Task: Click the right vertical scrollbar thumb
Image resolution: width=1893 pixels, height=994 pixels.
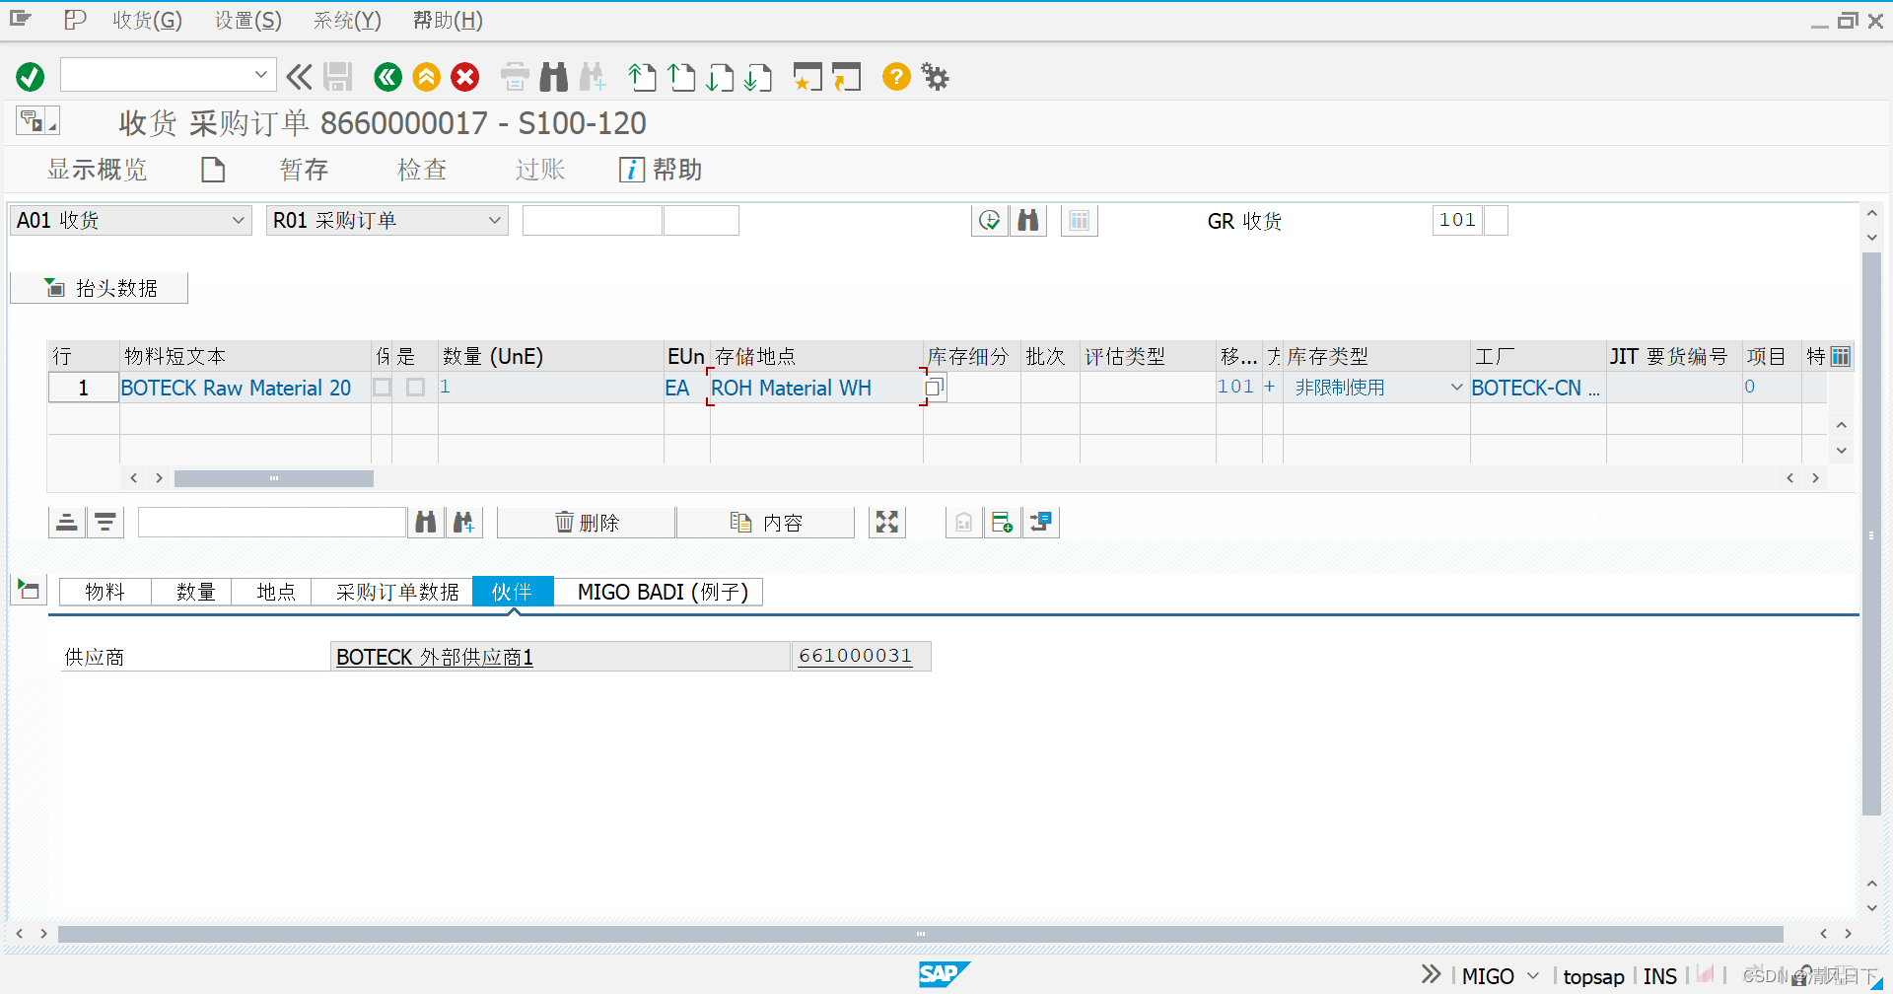Action: [x=1871, y=533]
